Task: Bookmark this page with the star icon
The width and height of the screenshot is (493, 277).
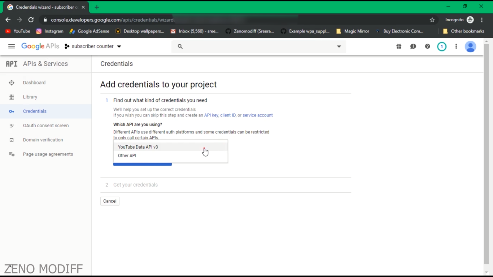Action: (432, 20)
